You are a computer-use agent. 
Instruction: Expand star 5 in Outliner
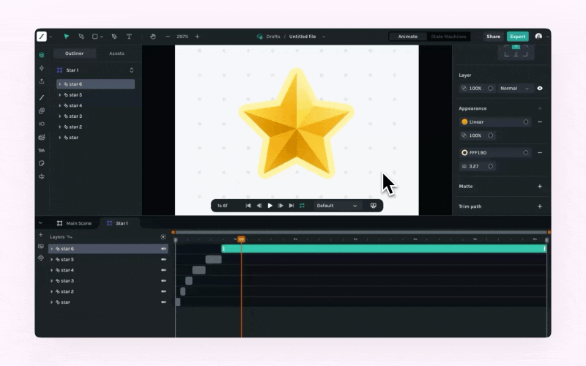[x=60, y=95]
